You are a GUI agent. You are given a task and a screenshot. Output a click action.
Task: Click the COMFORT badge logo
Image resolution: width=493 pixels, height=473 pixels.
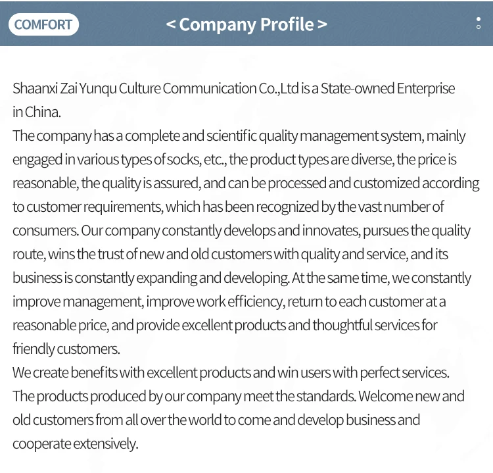(x=43, y=25)
